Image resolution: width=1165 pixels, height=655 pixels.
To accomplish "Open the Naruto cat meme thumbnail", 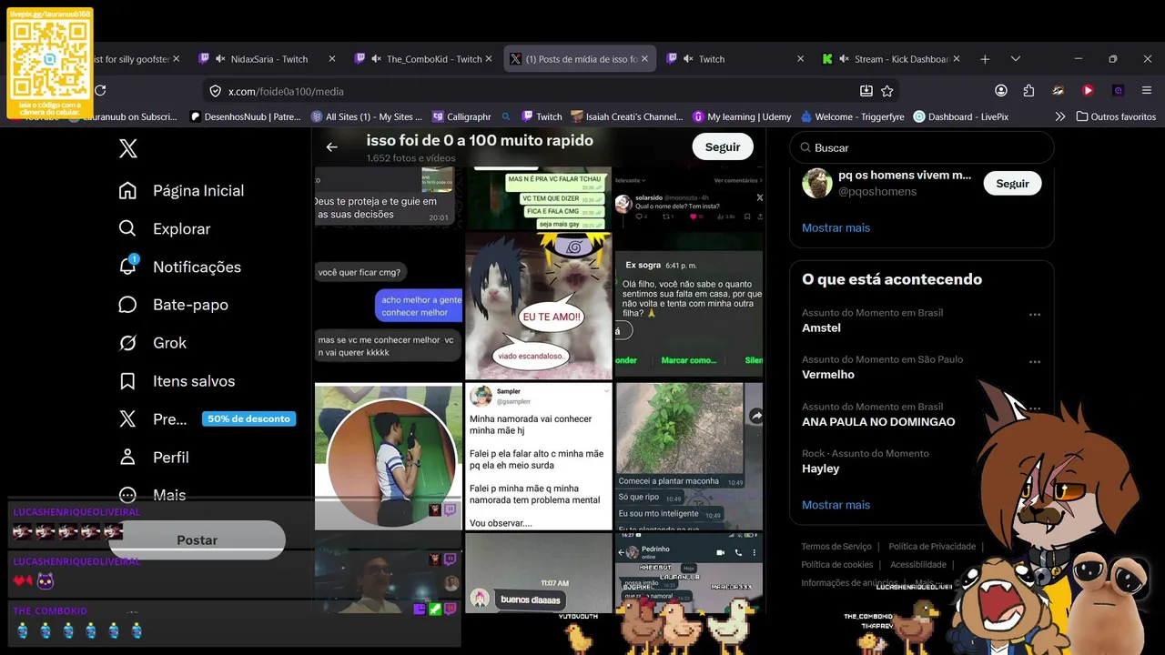I will pos(539,306).
